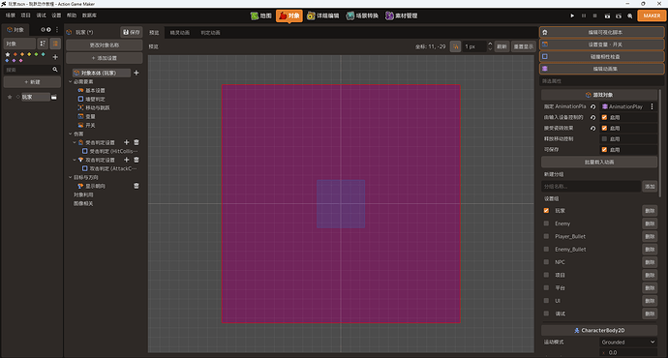Open the 场景转换 scene transition mode
Viewport: 668px width, 358px height.
[362, 15]
